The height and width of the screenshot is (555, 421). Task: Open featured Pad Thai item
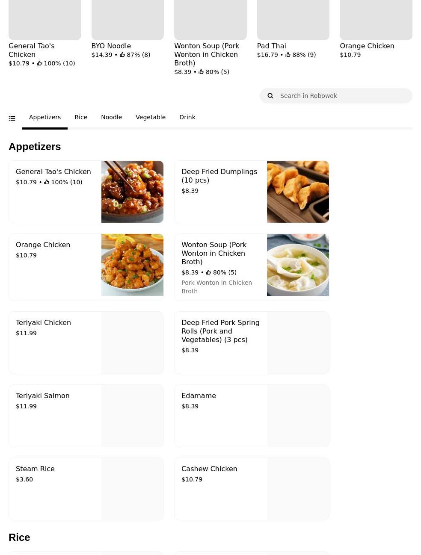(x=293, y=26)
